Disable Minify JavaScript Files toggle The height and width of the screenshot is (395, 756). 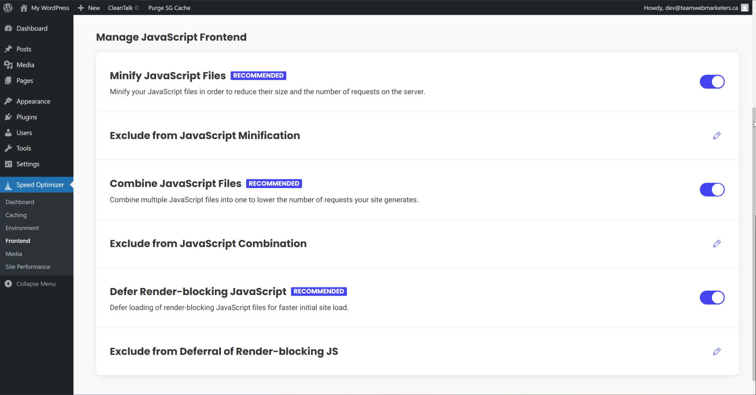click(x=712, y=82)
